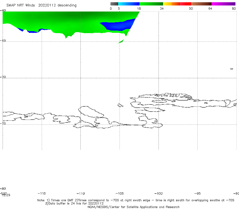Click the small island outline near -105 longitude
239x209 pixels.
[x=120, y=105]
